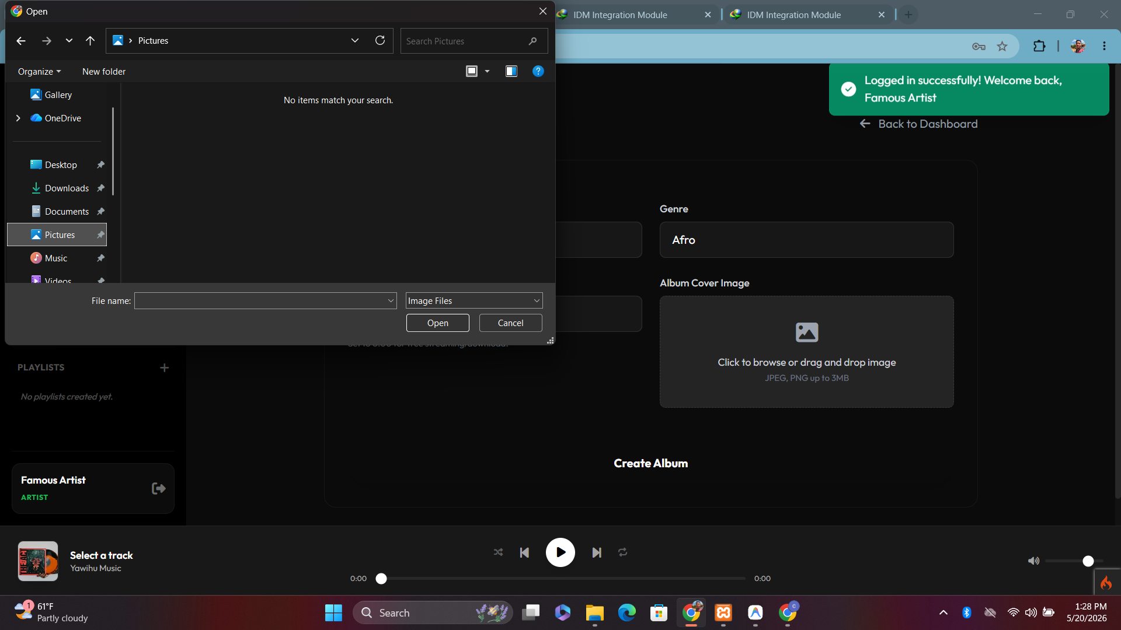The height and width of the screenshot is (630, 1121).
Task: Toggle shuffle in the player
Action: click(x=498, y=552)
